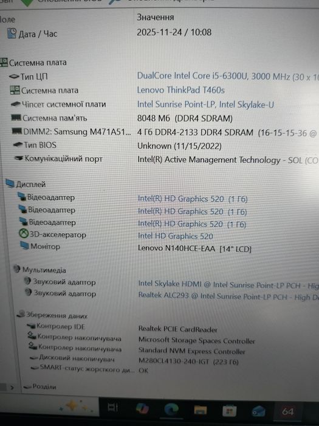Select the value 4 ГБ DDR4-2133 DDR4 SDRAM
Viewport: 319px width, 426px height.
(195, 132)
